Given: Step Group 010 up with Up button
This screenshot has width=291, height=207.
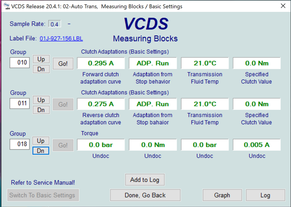Looking at the screenshot, I should point(41,59).
